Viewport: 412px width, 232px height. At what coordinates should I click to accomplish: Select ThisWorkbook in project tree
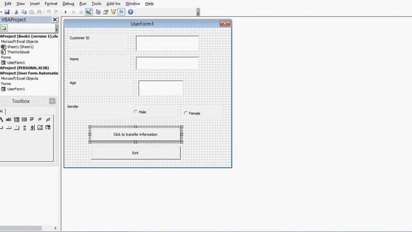tap(15, 52)
